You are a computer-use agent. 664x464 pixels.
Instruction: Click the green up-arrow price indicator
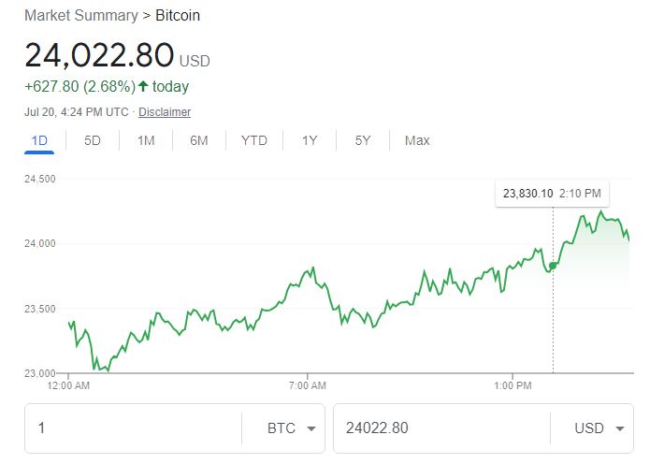tap(143, 87)
